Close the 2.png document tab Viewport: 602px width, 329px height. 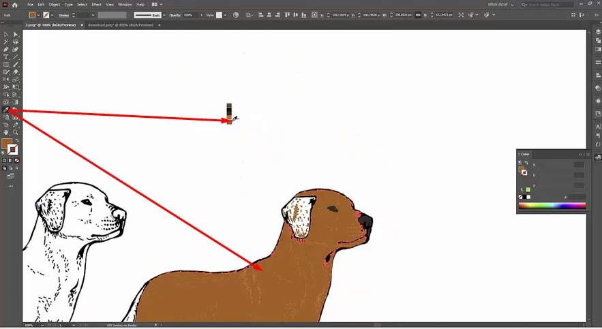(x=82, y=25)
